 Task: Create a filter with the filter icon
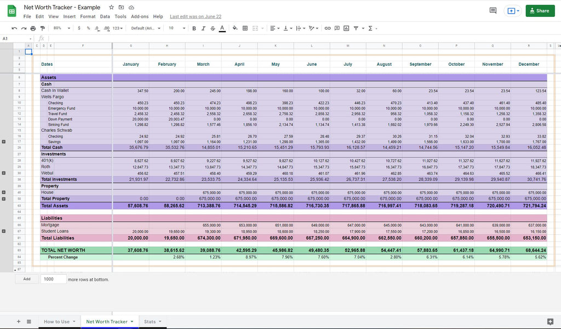(x=355, y=28)
